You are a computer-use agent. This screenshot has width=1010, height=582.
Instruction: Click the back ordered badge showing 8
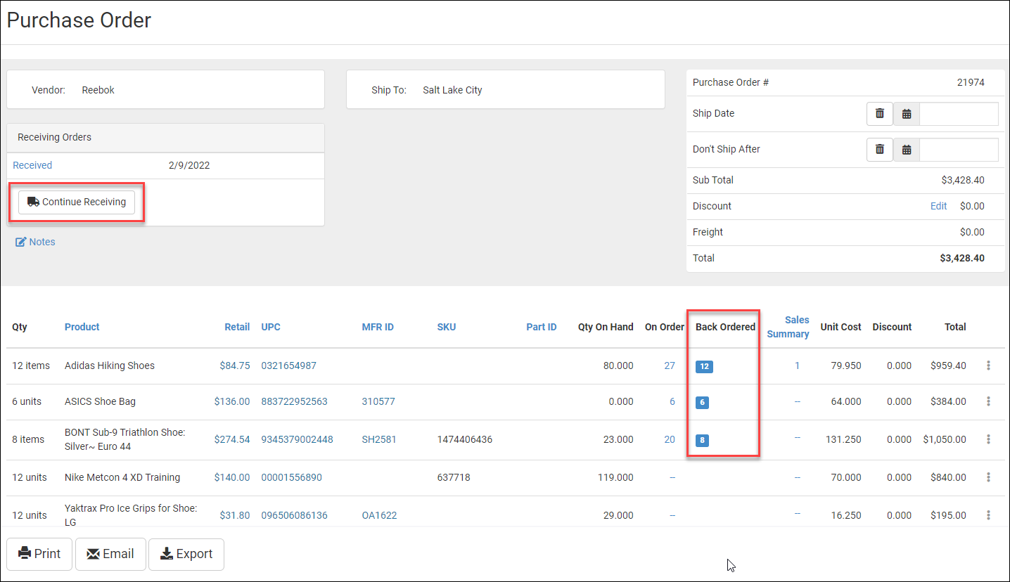pyautogui.click(x=702, y=441)
